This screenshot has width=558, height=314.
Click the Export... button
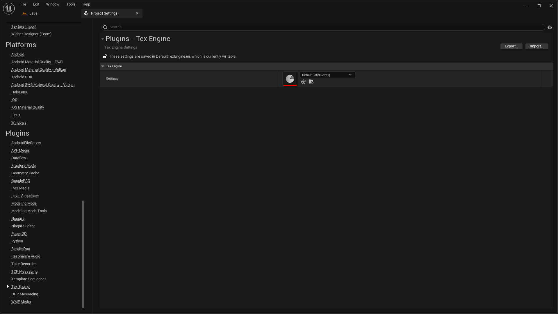click(511, 46)
